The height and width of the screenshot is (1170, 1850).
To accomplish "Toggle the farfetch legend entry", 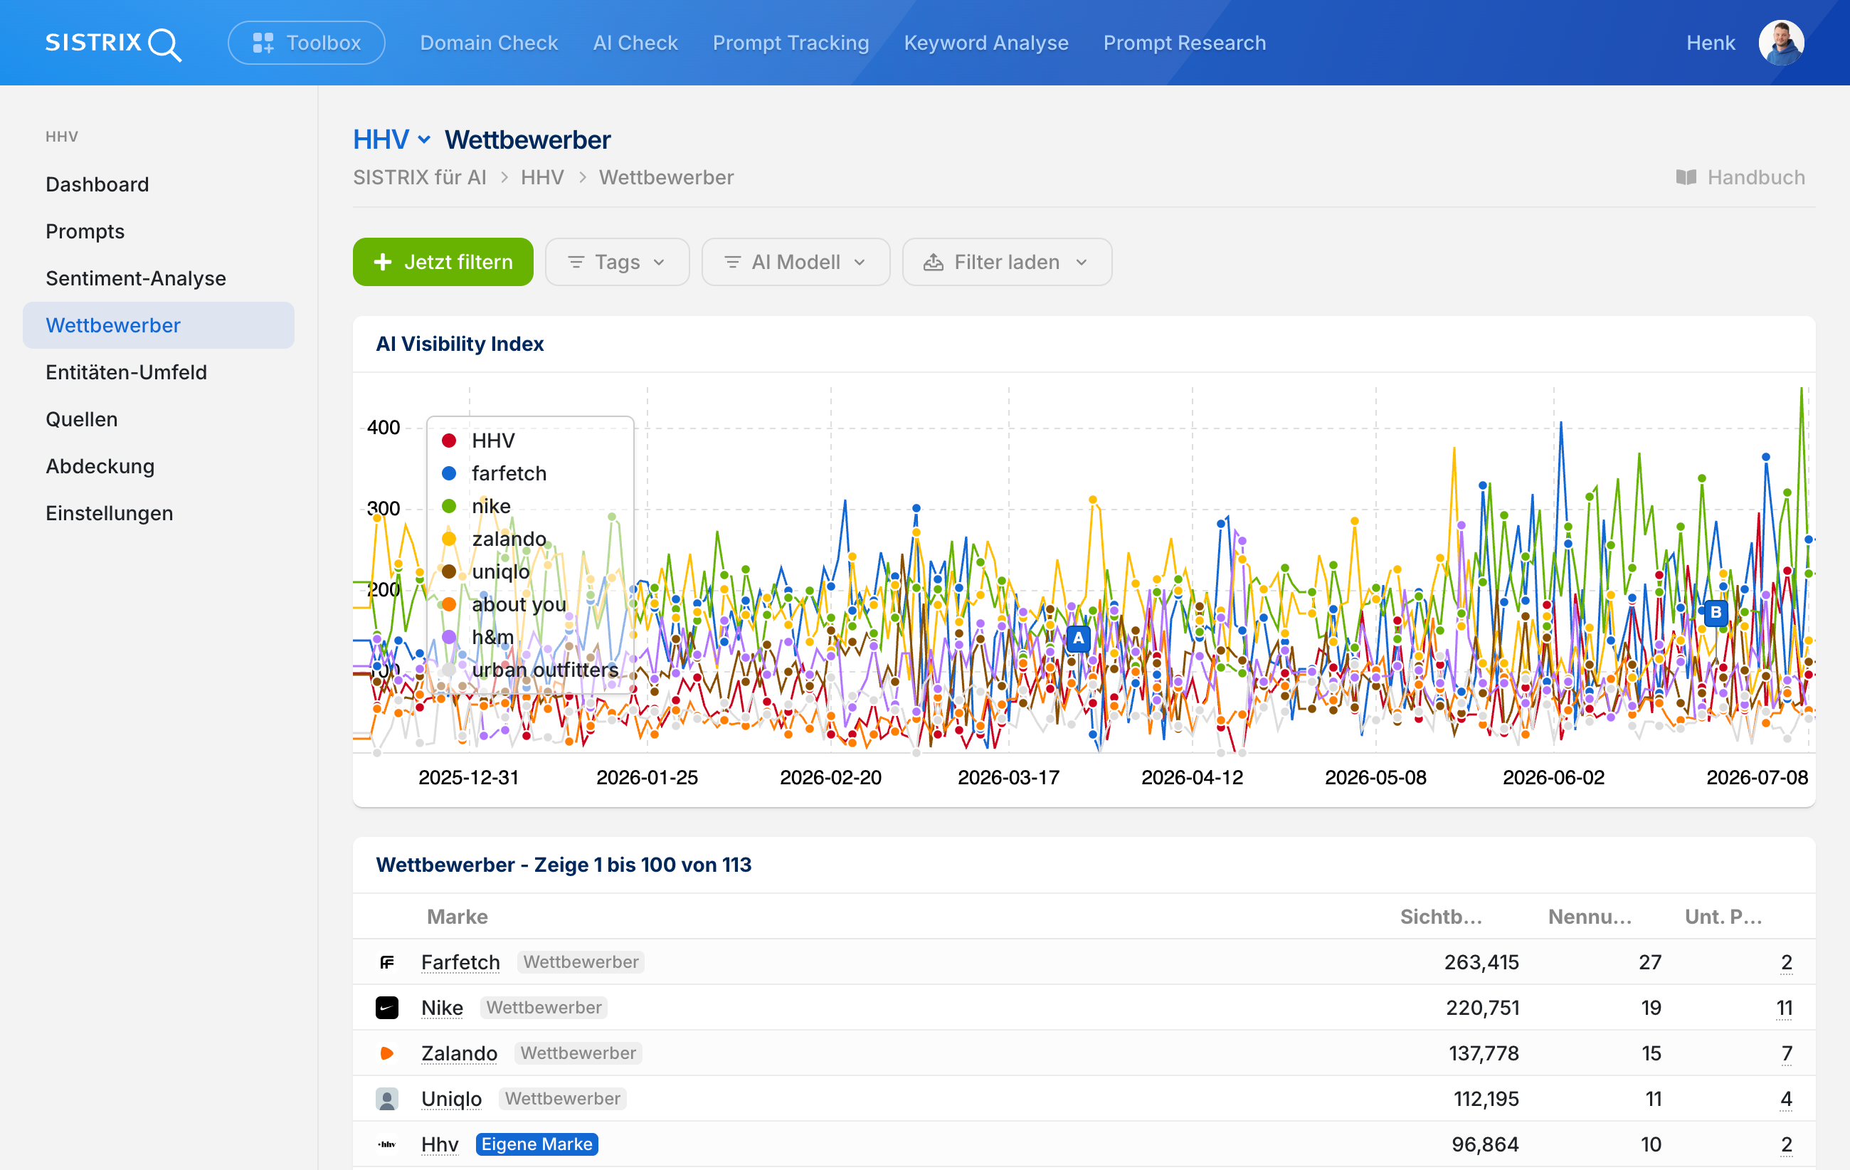I will point(494,473).
